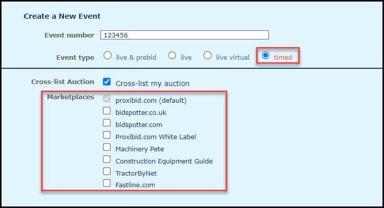Click the Cross-list my auction label text

[x=152, y=84]
